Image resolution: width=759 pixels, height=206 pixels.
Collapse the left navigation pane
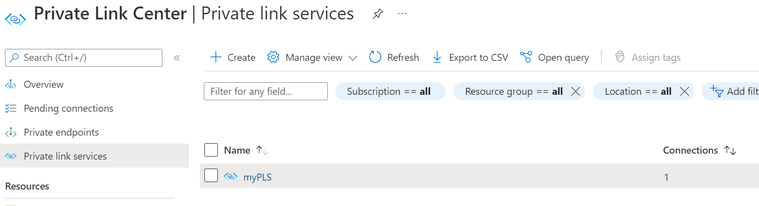pos(176,58)
